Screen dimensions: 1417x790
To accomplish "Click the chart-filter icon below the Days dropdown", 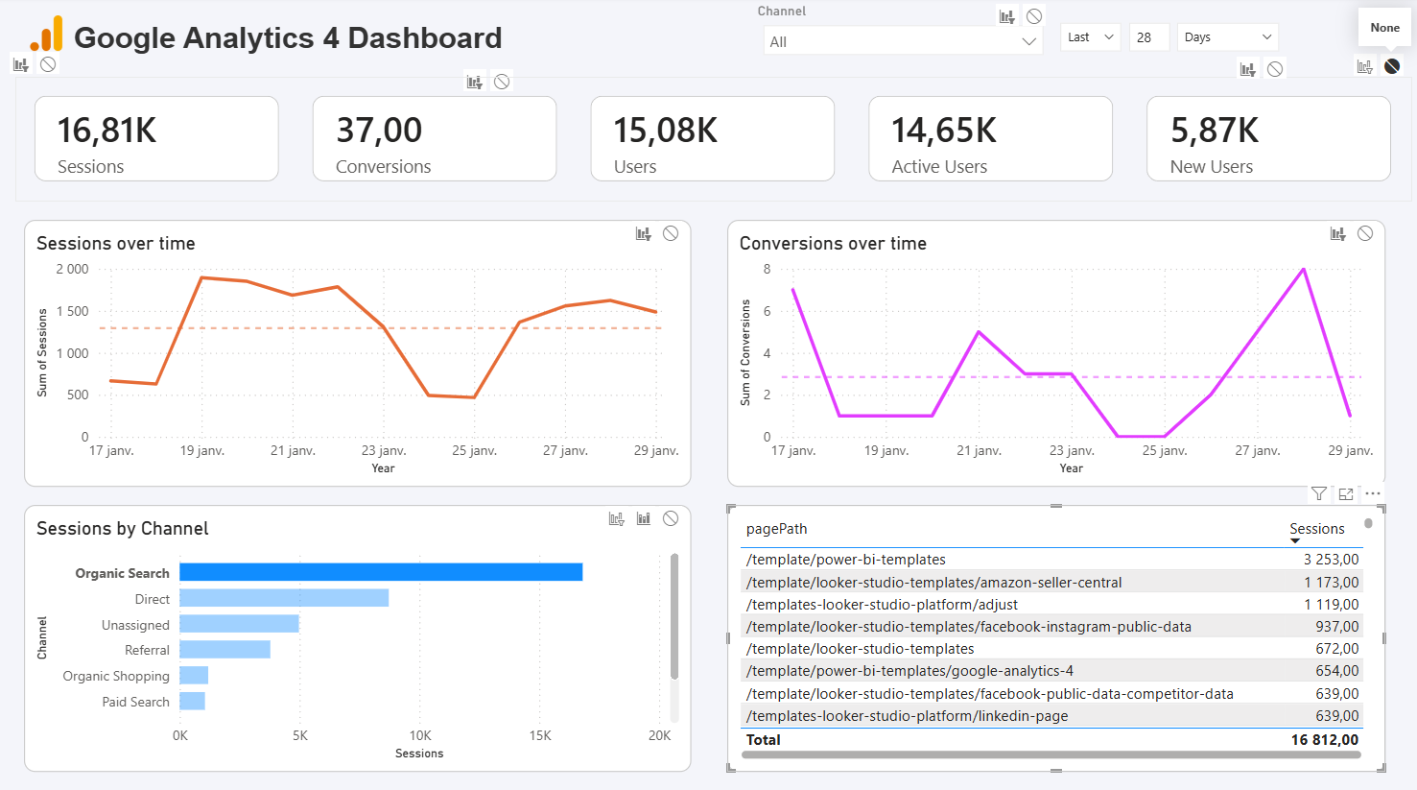I will tap(1247, 69).
